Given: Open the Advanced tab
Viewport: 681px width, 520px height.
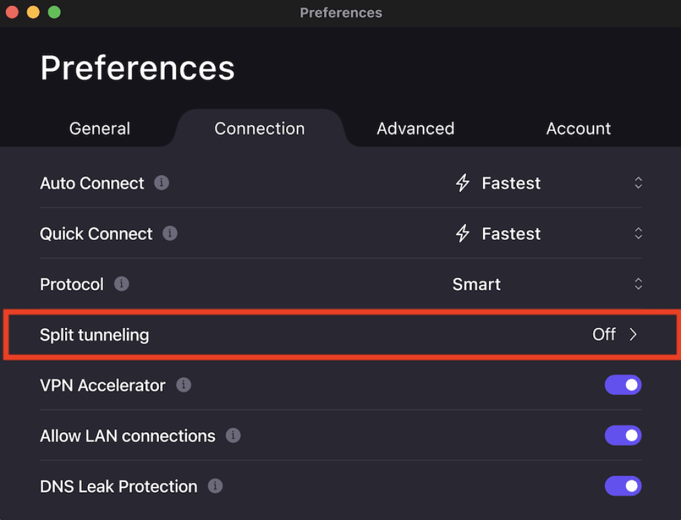Looking at the screenshot, I should (x=416, y=128).
